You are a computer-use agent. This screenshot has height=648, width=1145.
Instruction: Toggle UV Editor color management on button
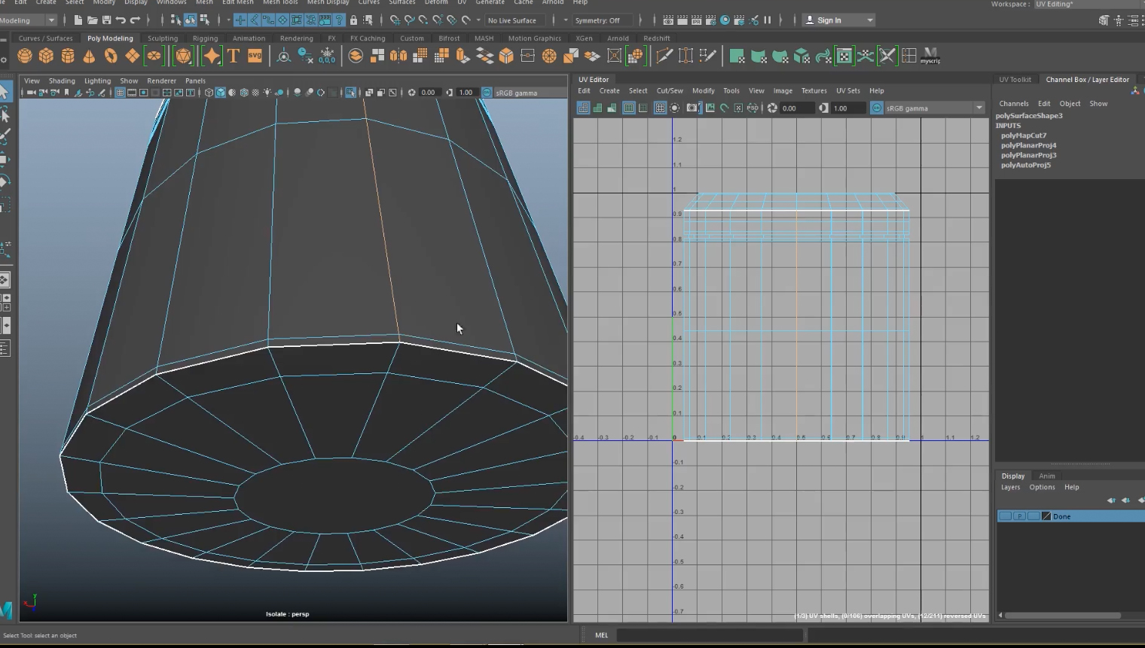pos(877,108)
